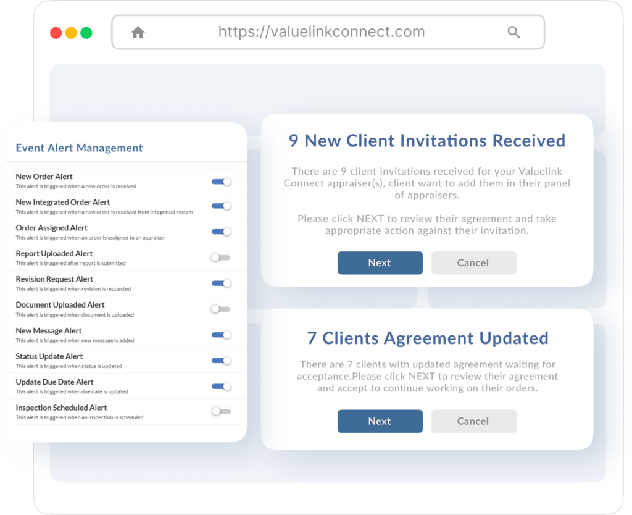Screen dimensions: 632x515
Task: Click the yellow browser window dot
Action: [72, 31]
